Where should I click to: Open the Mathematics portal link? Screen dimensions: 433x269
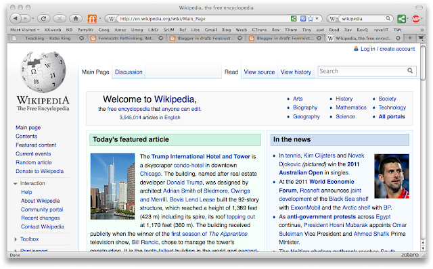350,107
